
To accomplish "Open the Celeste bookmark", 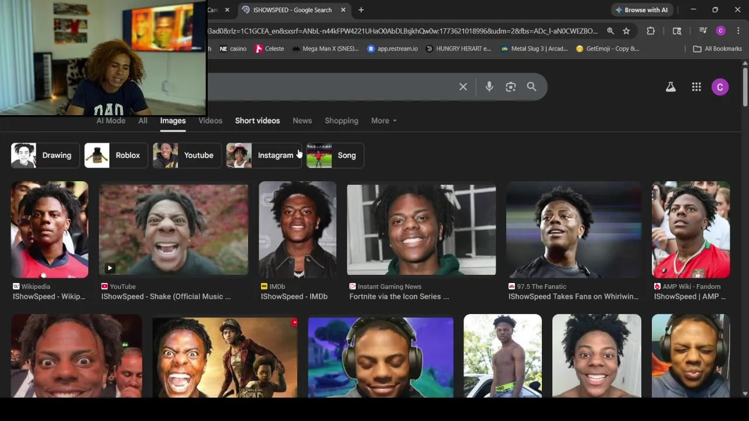I will point(269,49).
